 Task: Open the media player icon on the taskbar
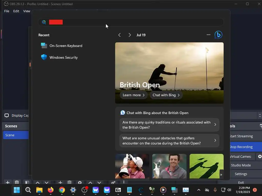(163, 190)
